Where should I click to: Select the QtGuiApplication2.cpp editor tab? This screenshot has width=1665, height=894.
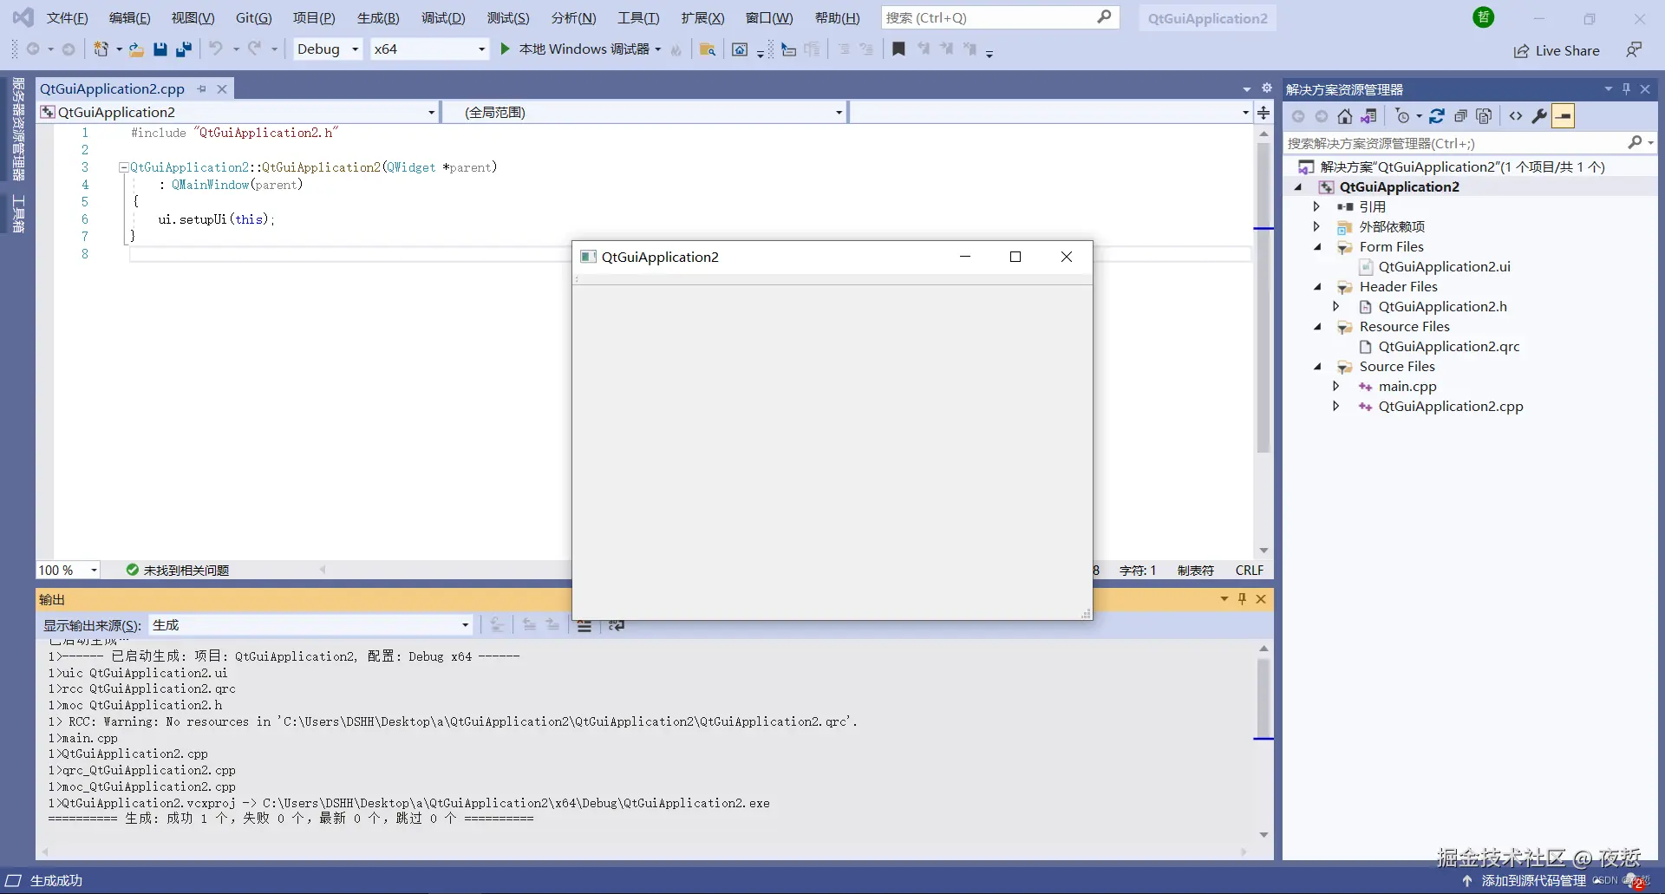pos(113,88)
